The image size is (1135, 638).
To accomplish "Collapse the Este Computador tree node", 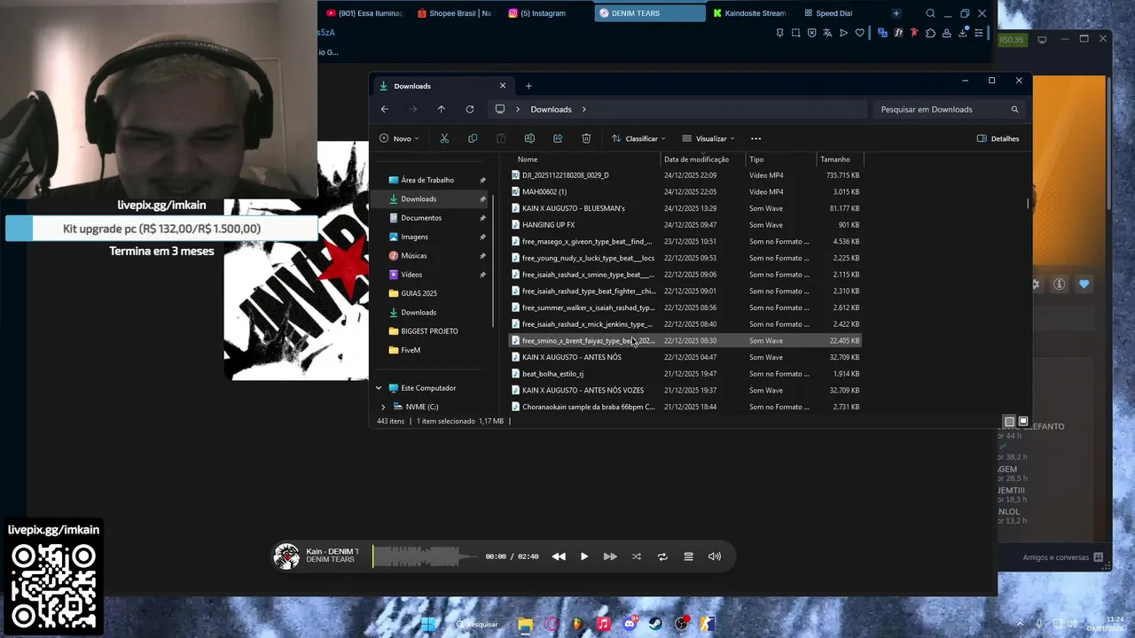I will point(379,388).
